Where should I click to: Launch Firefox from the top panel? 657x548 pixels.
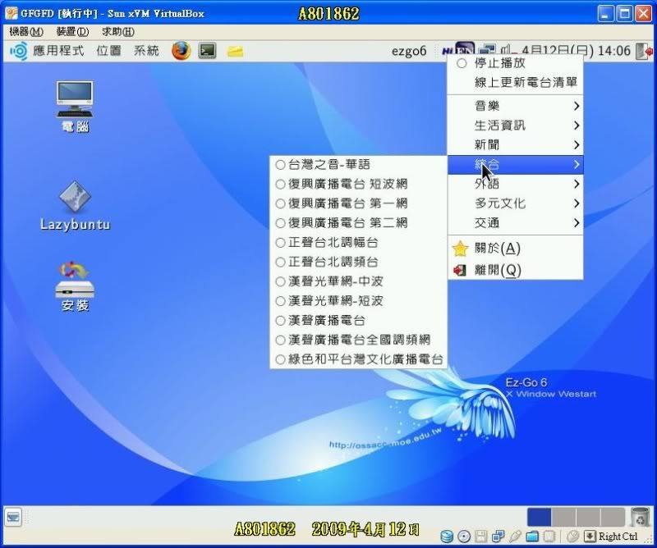point(181,51)
